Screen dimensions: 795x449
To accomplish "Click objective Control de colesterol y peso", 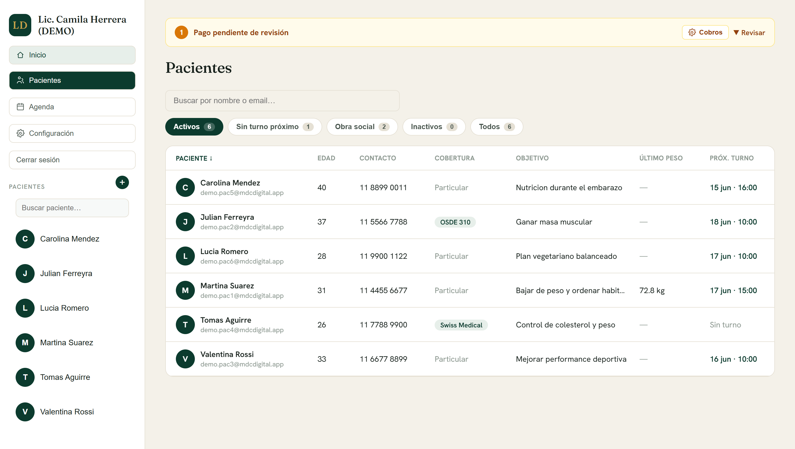I will (565, 325).
